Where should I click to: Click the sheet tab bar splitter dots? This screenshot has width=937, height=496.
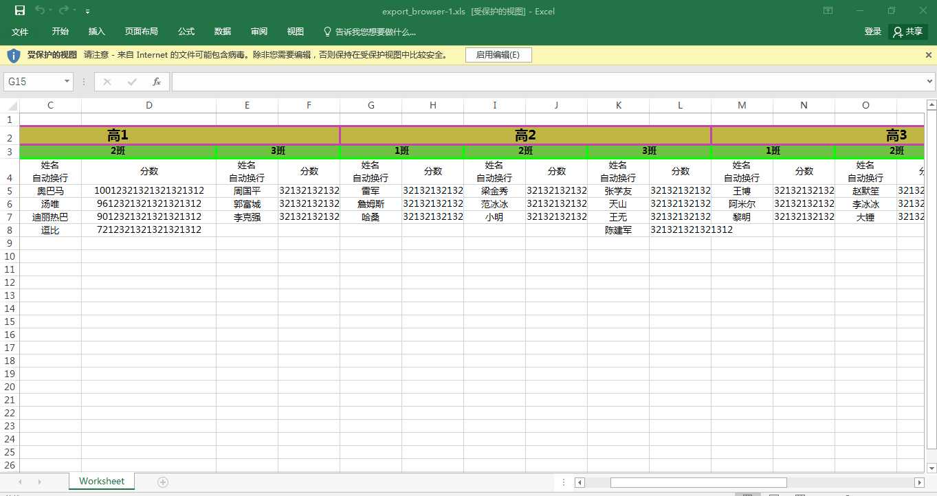coord(564,482)
